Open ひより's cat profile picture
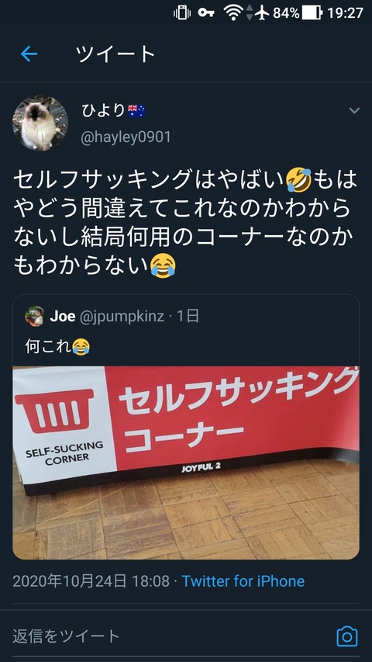372x662 pixels. [x=40, y=123]
